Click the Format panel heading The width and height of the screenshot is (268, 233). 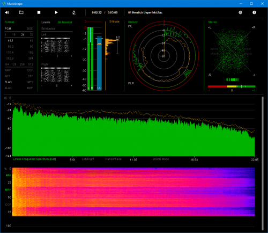coord(9,22)
